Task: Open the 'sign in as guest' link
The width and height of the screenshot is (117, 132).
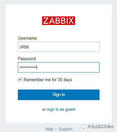Action: coord(61,109)
